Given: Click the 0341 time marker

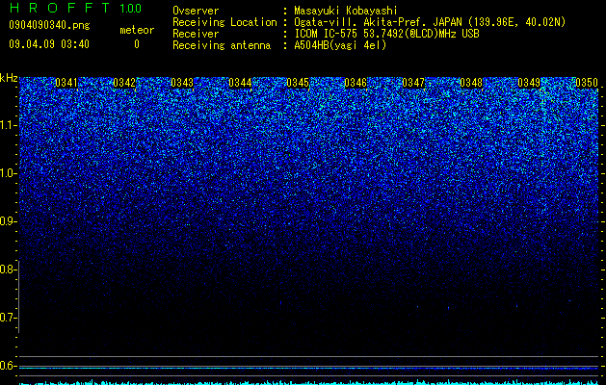Looking at the screenshot, I should tap(66, 83).
